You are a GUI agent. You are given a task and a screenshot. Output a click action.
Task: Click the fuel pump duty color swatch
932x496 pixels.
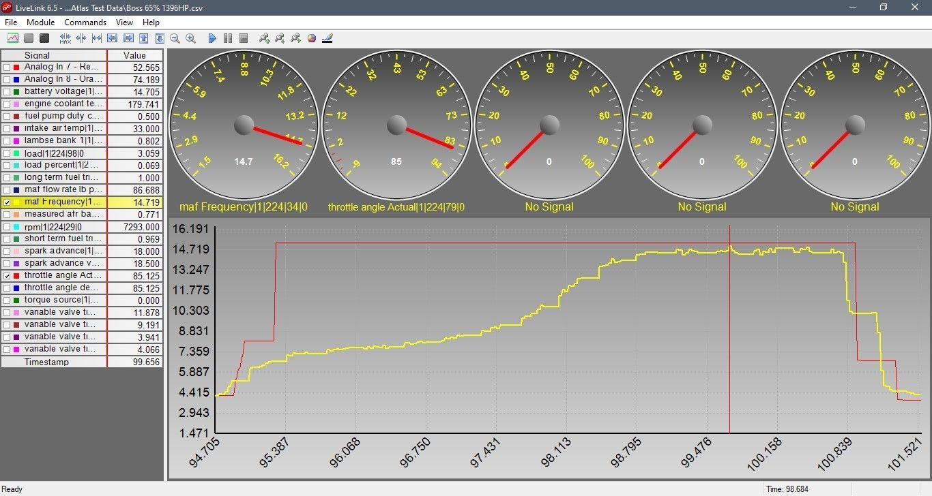pyautogui.click(x=16, y=117)
